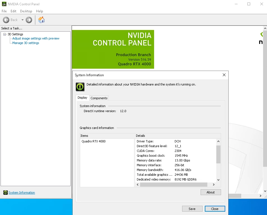Maximize the NVIDIA Control Panel window

tap(249, 4)
